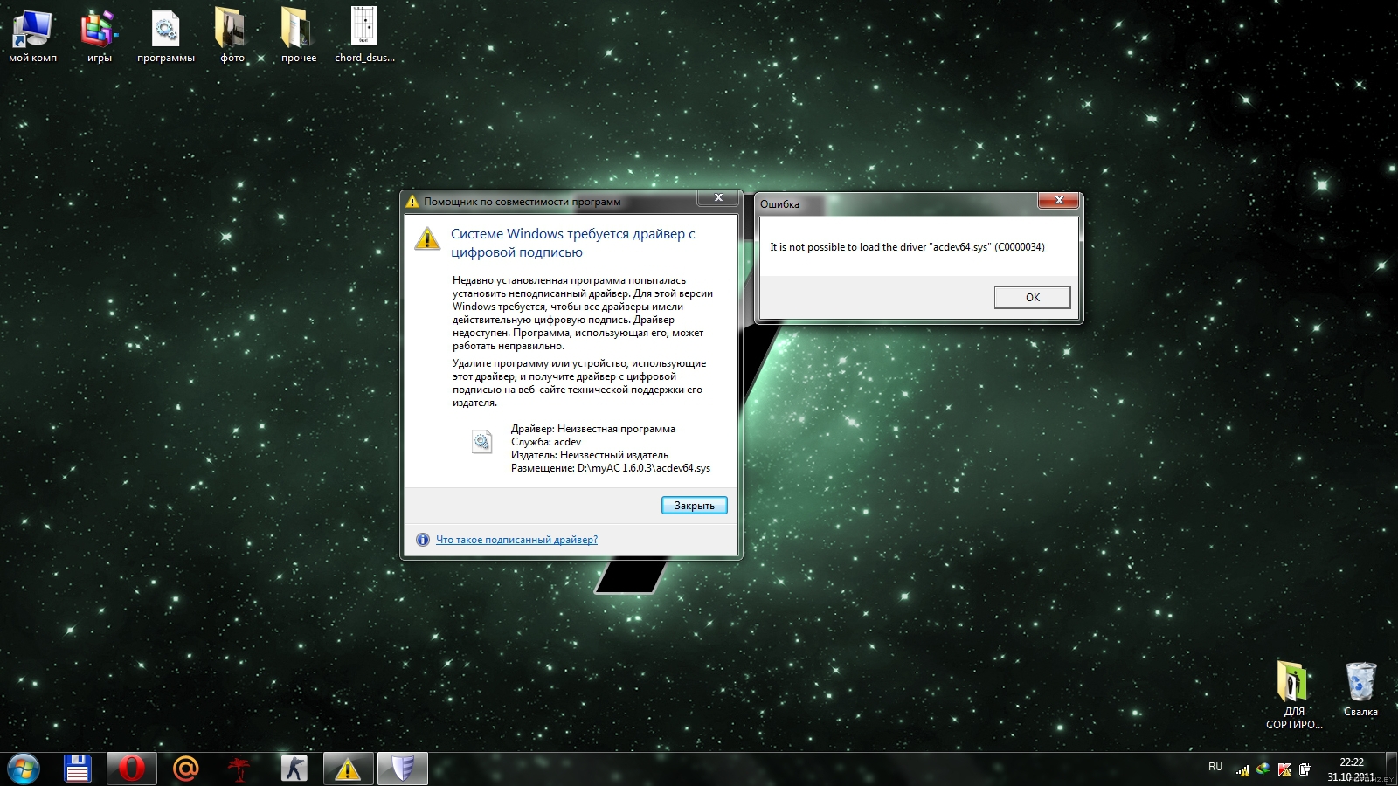Switch to the warning triangle taskbar window
This screenshot has height=786, width=1398.
pos(348,769)
